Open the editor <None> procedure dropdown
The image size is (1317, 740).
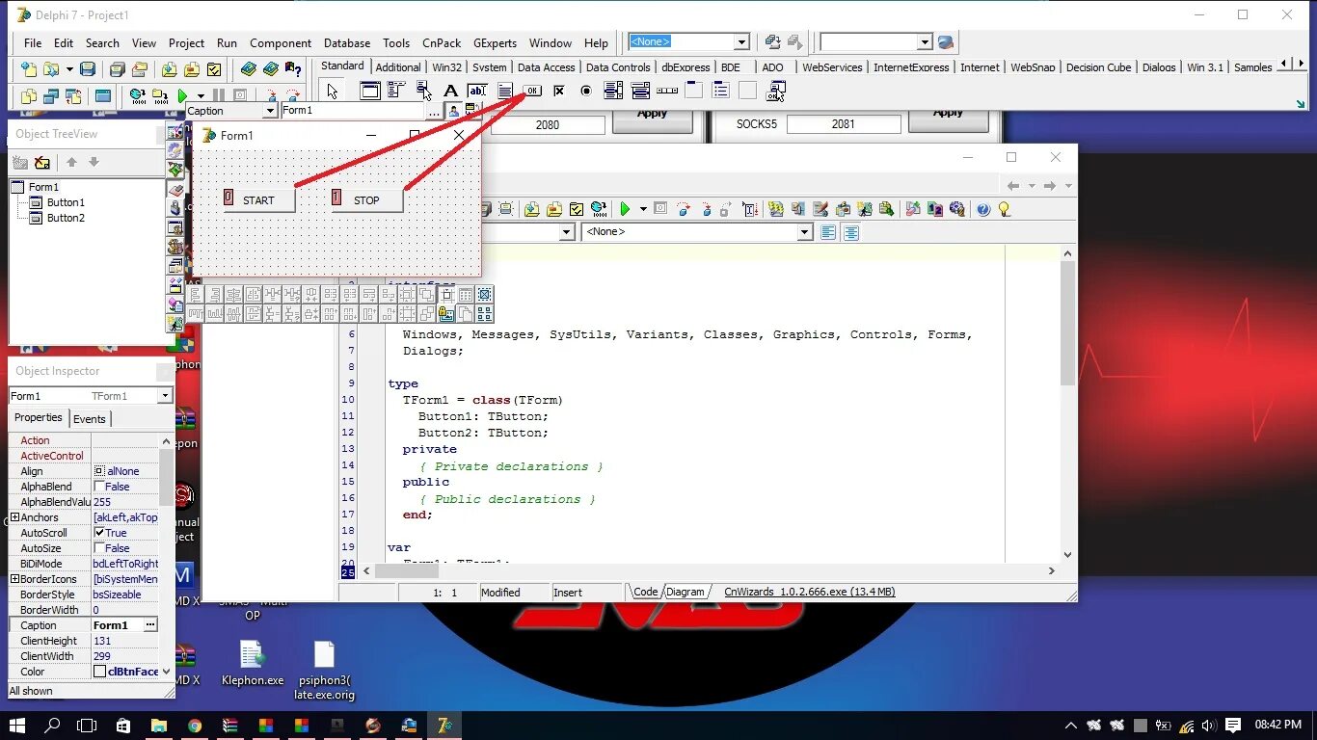[x=804, y=232]
